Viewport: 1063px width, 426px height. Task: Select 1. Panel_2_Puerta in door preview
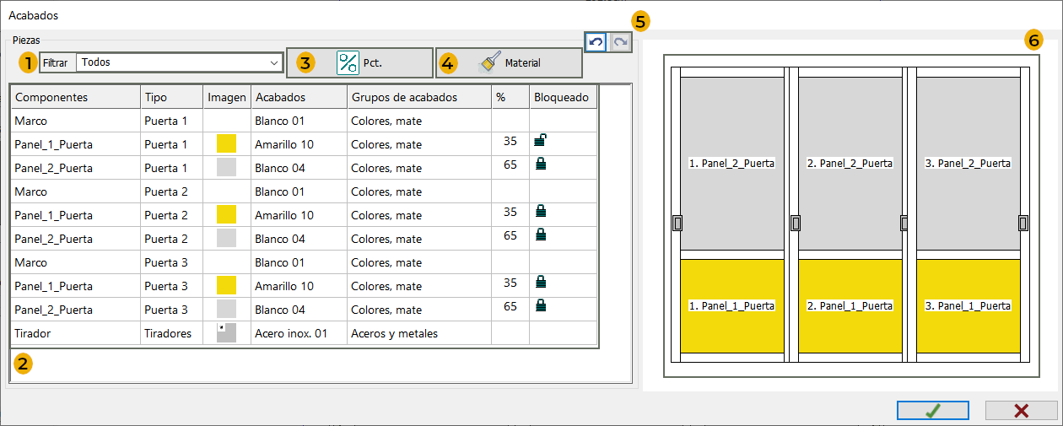[x=731, y=164]
